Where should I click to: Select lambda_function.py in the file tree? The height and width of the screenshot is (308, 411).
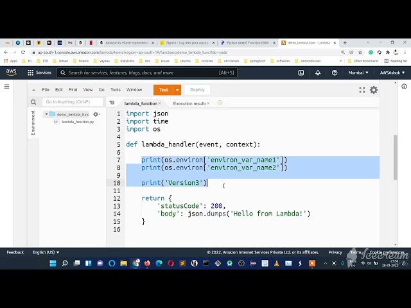78,122
